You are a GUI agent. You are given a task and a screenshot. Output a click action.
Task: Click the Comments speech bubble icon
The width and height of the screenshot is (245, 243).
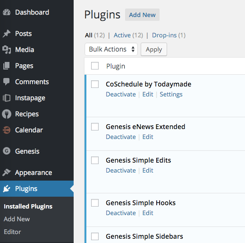tap(7, 82)
